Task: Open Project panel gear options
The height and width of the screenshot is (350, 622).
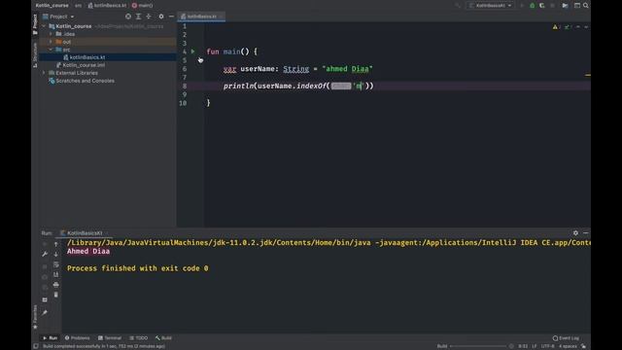Action: pos(161,17)
